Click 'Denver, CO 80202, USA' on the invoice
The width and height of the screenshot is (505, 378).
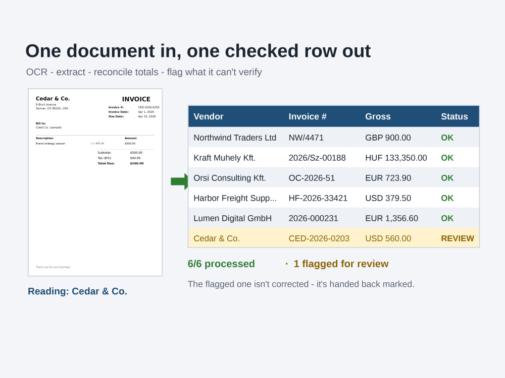[52, 108]
